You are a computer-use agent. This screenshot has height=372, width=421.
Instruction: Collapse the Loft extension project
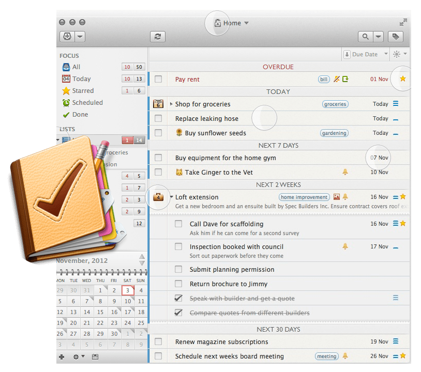click(x=171, y=197)
